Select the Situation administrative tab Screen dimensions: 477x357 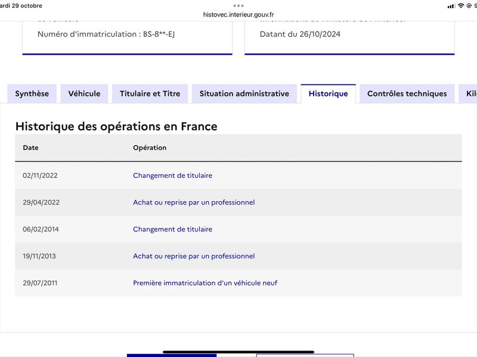(x=244, y=94)
